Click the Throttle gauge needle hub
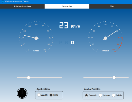This screenshot has width=132, height=102. click(105, 38)
